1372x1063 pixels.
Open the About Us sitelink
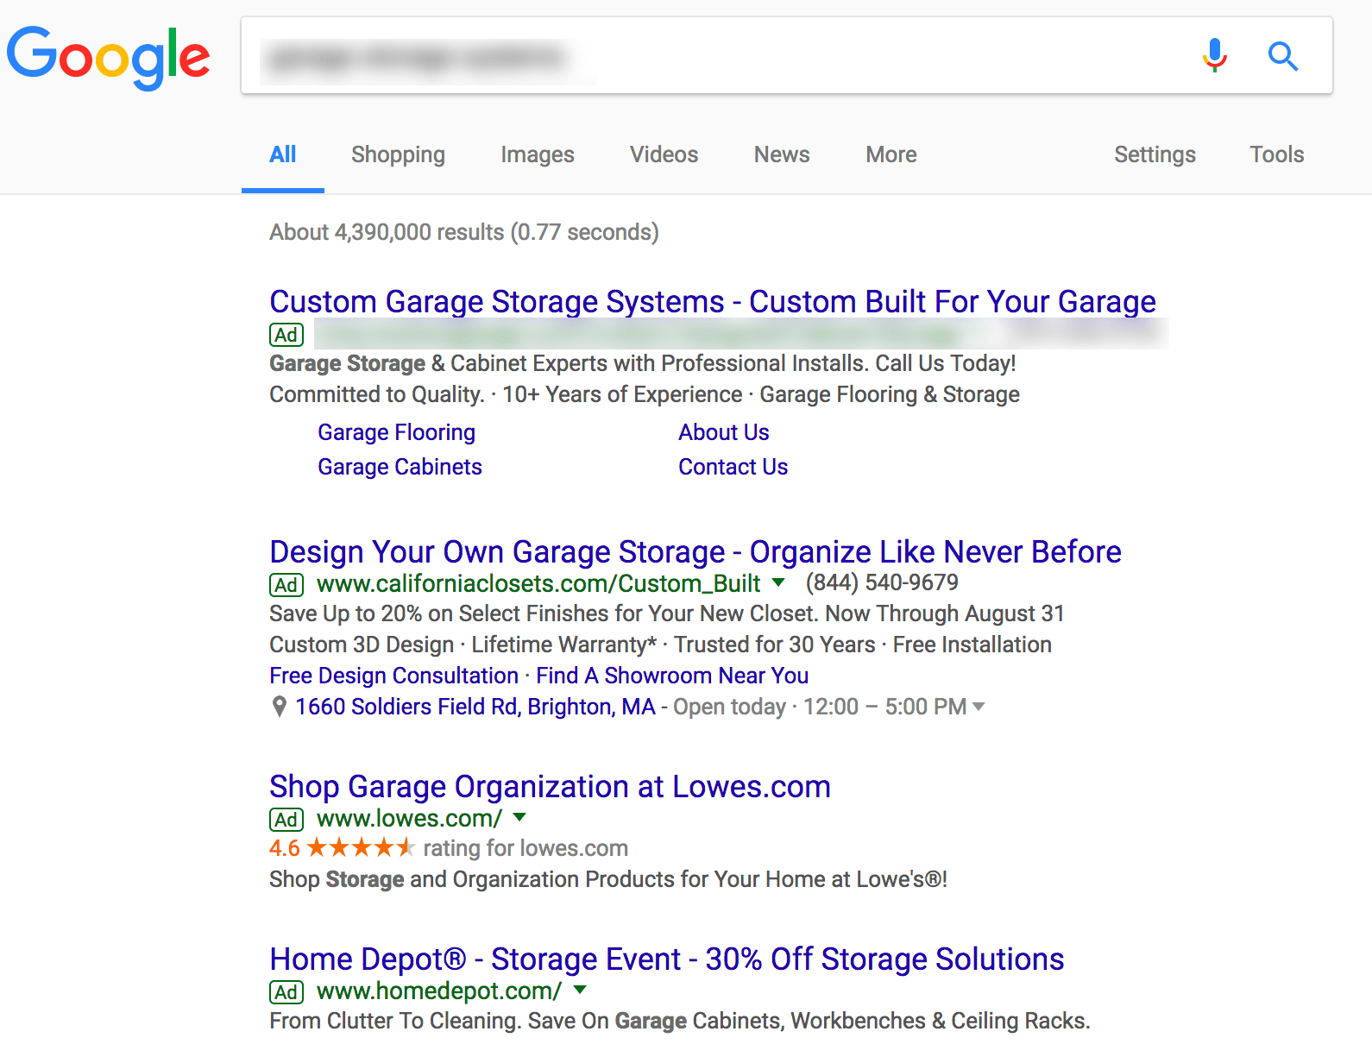coord(724,432)
